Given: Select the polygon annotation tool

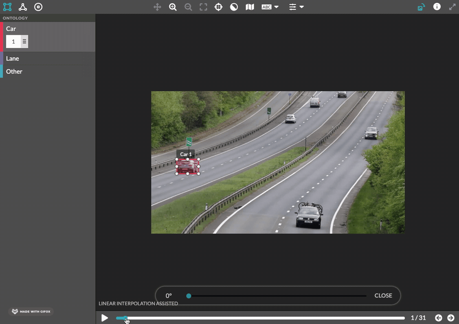Looking at the screenshot, I should [23, 7].
